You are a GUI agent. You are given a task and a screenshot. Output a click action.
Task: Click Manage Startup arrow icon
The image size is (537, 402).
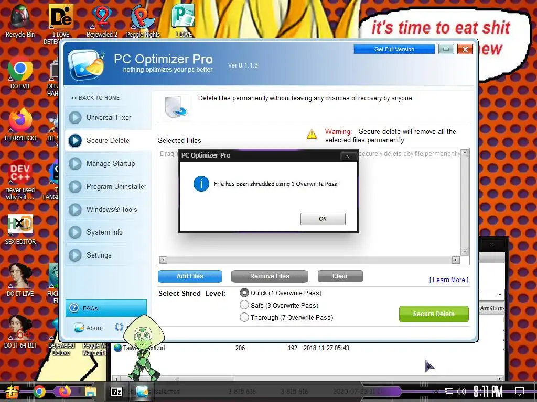pos(75,164)
